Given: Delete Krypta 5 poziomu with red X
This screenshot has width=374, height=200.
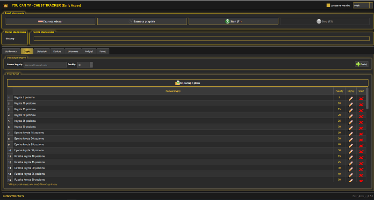Looking at the screenshot, I should 361,99.
